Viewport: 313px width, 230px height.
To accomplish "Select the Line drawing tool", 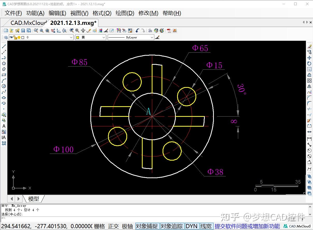I will pos(4,46).
